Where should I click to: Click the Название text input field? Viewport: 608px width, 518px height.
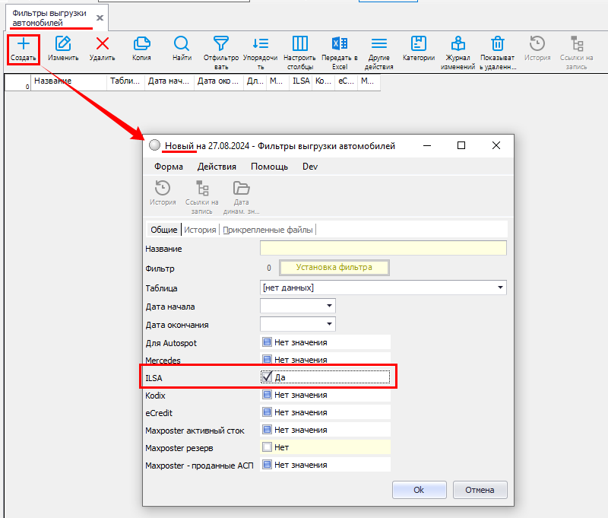(383, 248)
